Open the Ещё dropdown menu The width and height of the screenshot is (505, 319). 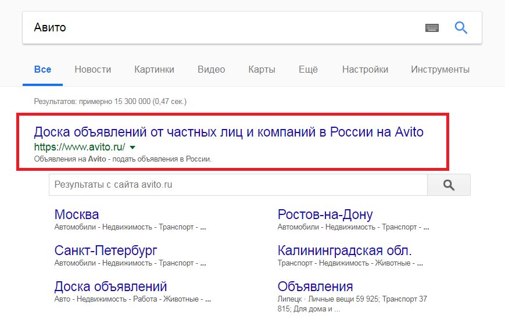308,70
